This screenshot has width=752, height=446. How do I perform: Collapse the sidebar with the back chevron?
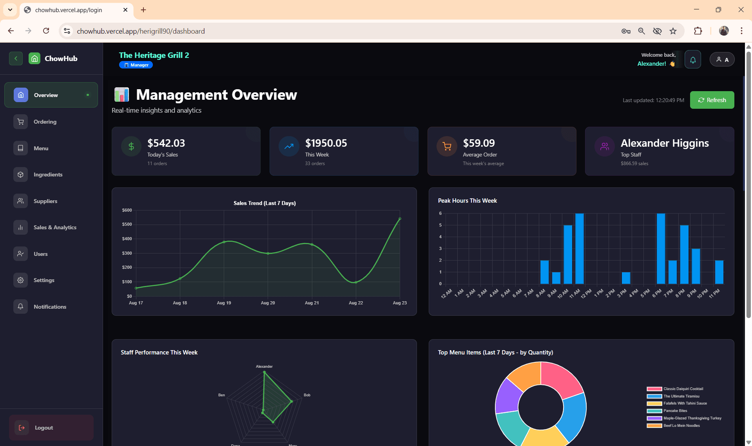pyautogui.click(x=16, y=58)
